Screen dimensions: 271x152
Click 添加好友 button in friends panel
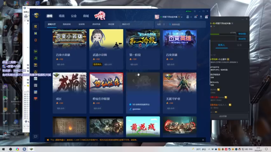click(x=242, y=39)
